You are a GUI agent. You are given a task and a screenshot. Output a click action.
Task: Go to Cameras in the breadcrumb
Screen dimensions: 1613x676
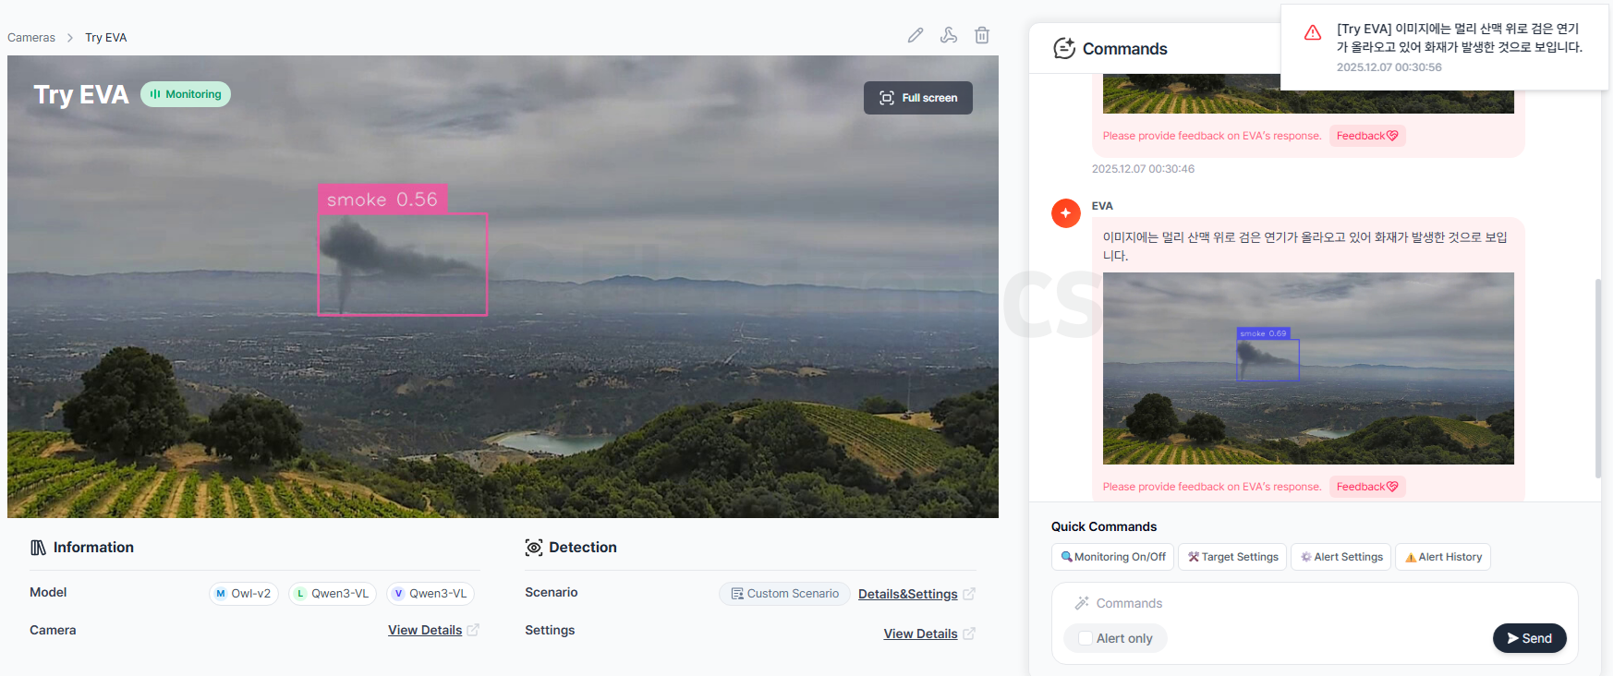[x=31, y=38]
